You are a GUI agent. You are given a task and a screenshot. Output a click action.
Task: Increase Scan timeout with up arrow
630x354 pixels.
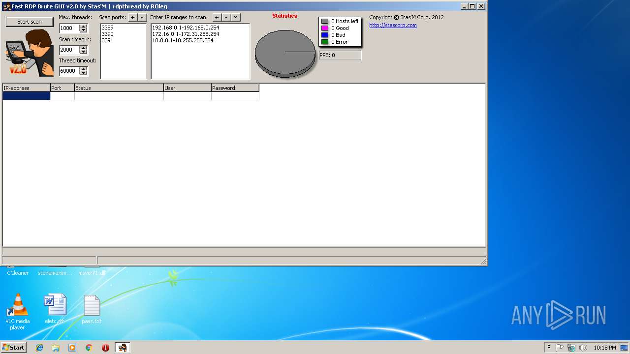[83, 48]
